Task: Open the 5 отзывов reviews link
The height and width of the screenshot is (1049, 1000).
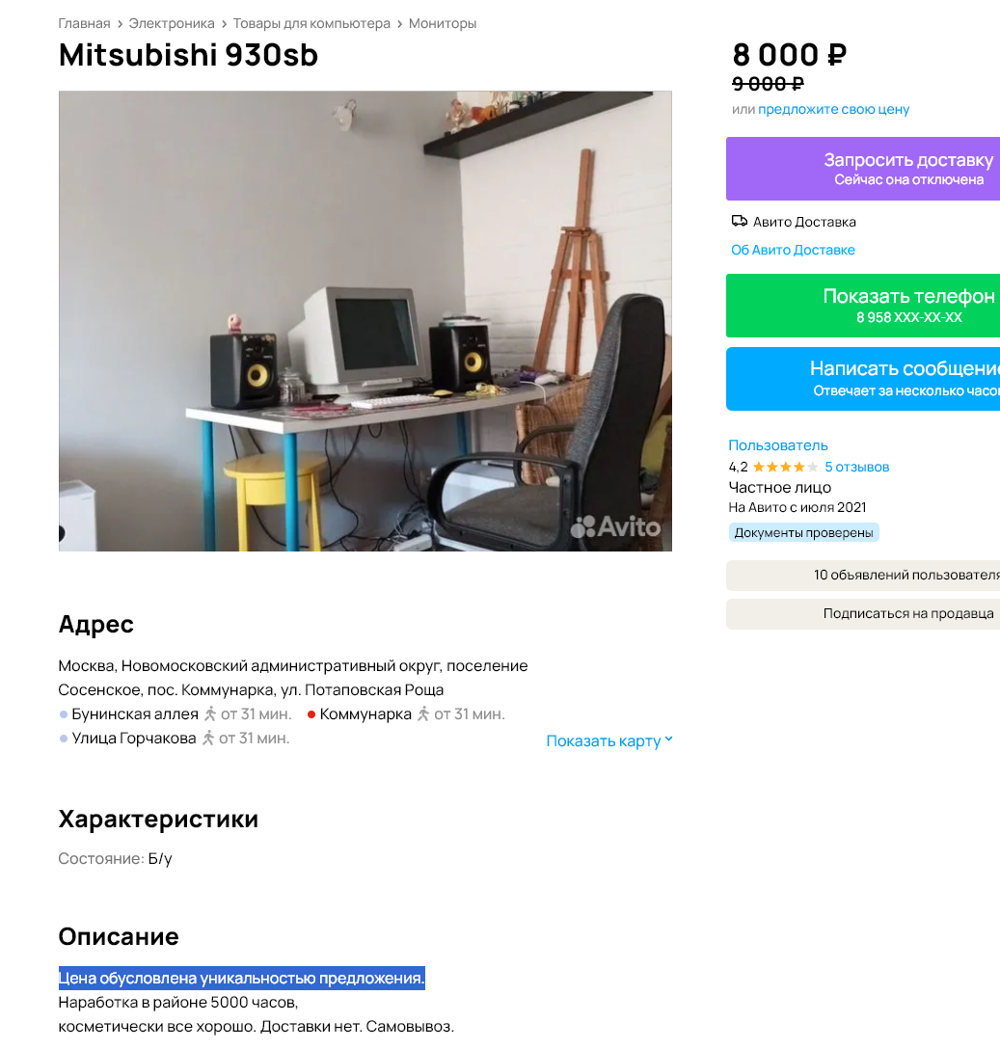Action: (x=856, y=467)
